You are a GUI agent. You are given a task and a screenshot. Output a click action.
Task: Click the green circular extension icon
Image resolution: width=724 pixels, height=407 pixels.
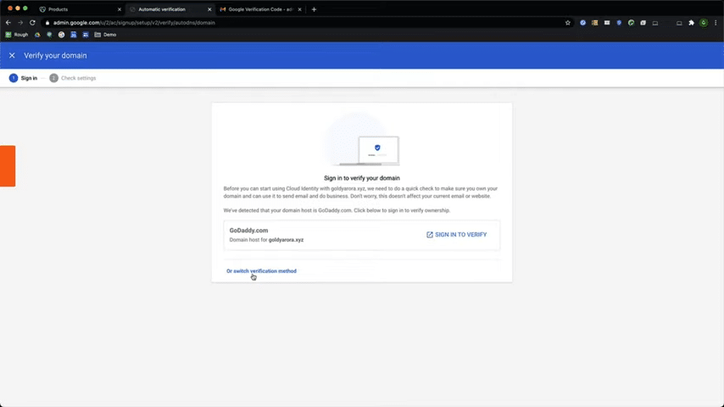point(631,23)
